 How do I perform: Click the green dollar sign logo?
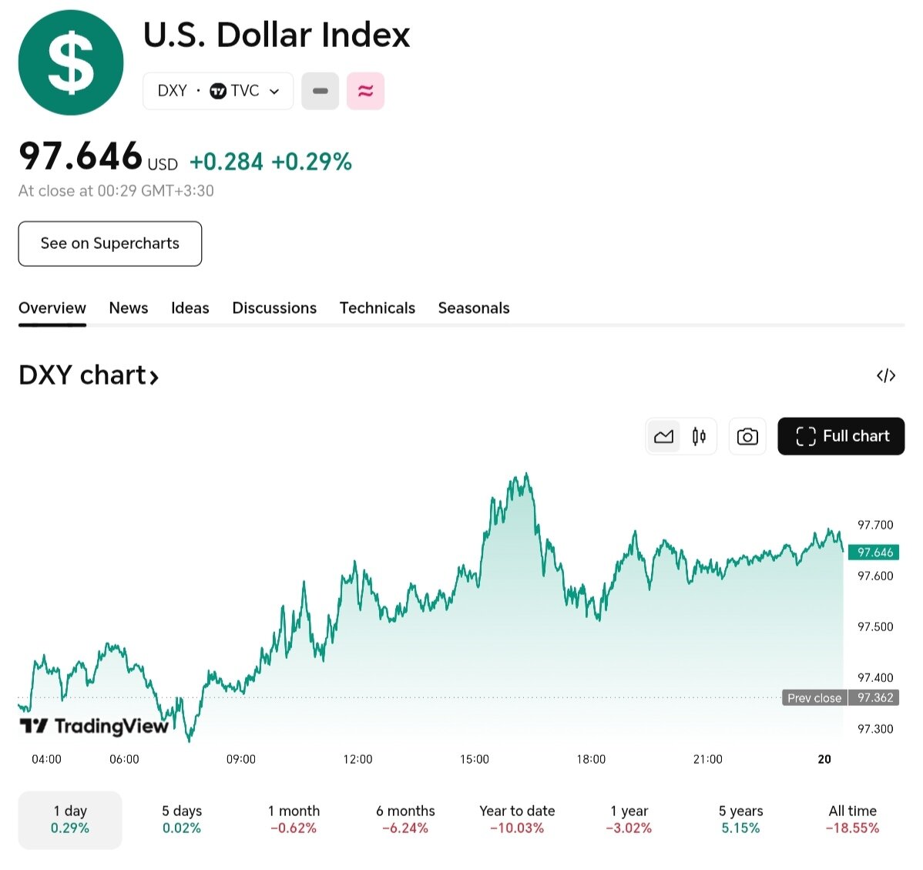click(71, 63)
